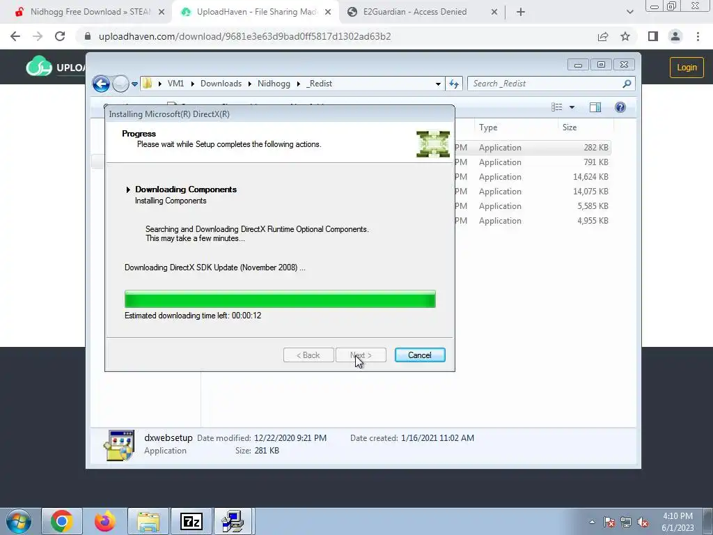The height and width of the screenshot is (535, 713).
Task: Open more view options dropdown arrow
Action: tap(572, 107)
